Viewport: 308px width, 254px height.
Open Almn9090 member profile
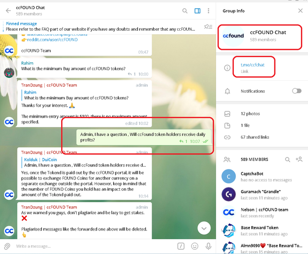[x=262, y=247]
